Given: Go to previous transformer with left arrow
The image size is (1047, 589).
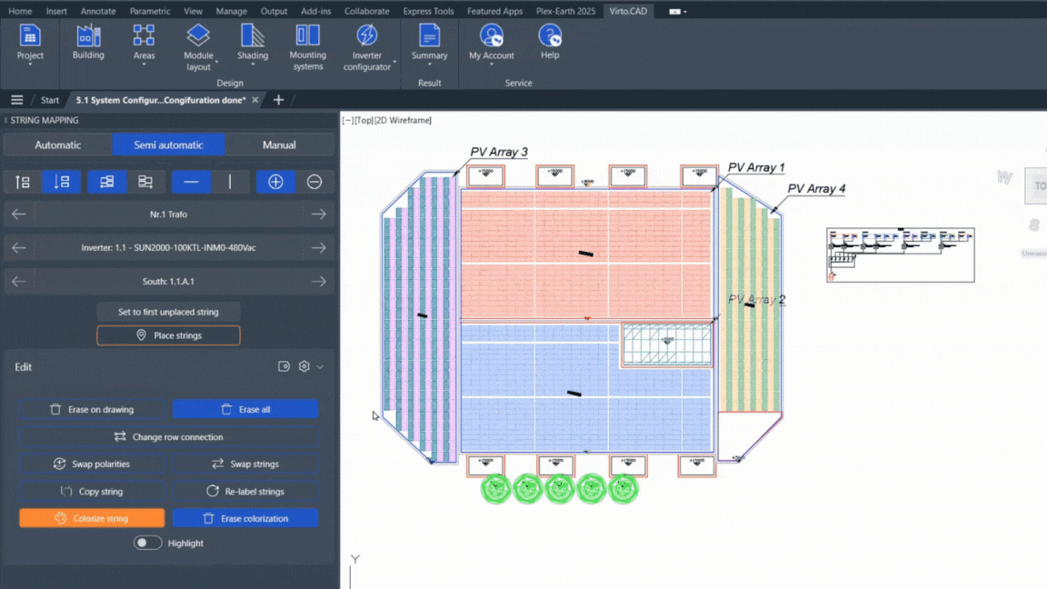Looking at the screenshot, I should click(19, 215).
